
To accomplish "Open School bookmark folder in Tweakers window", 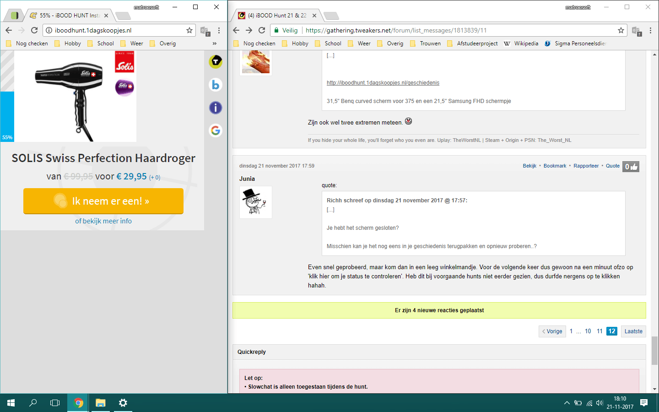I will point(328,43).
